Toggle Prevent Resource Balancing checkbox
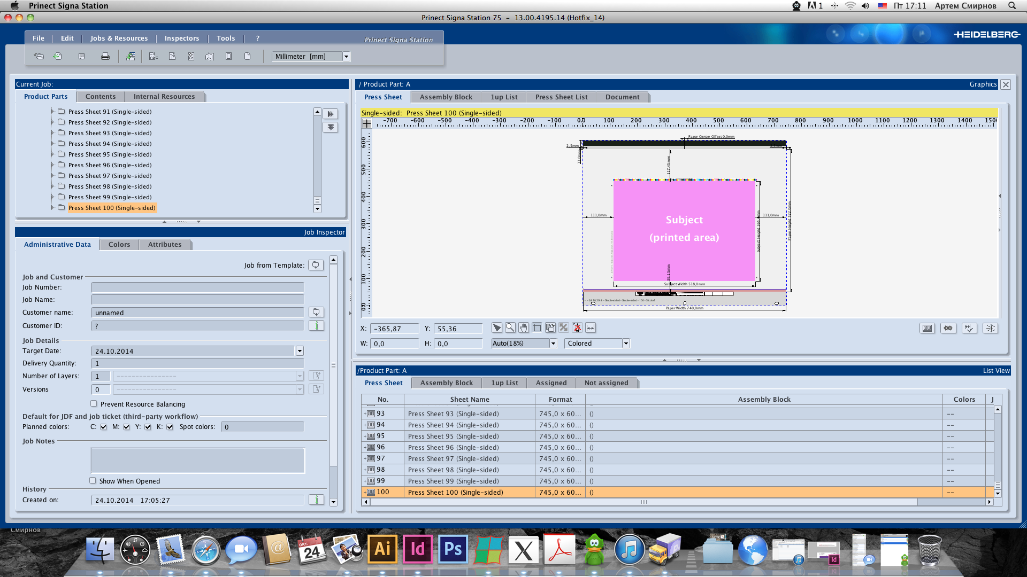 [x=94, y=404]
